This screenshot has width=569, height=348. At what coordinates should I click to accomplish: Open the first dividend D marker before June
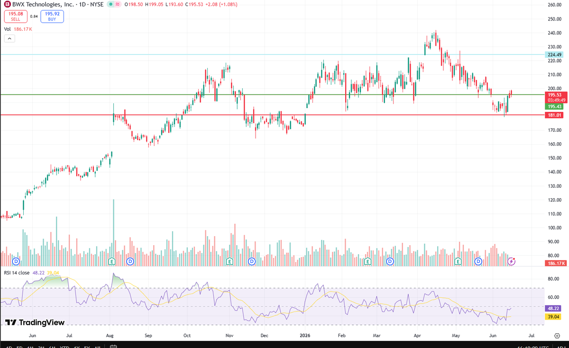coord(16,261)
